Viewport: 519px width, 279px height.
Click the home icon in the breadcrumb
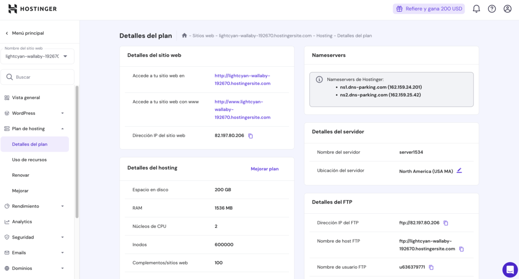point(184,36)
